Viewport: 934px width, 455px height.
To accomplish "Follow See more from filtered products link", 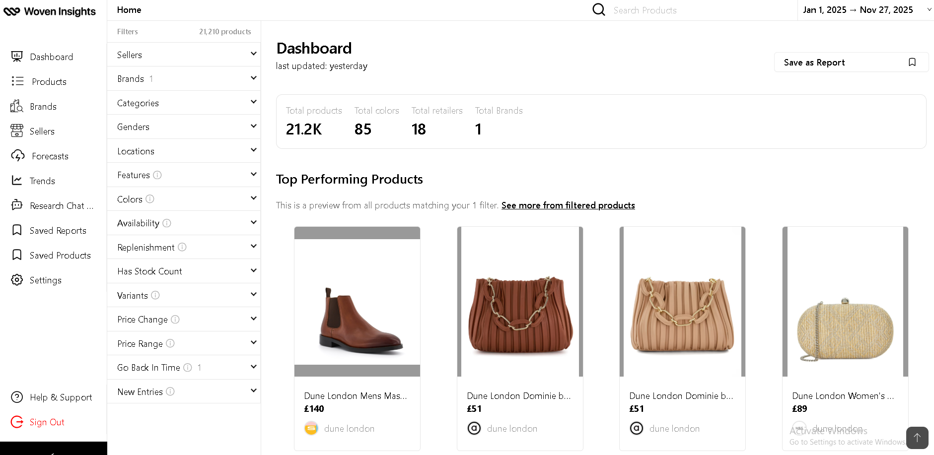I will pos(568,205).
